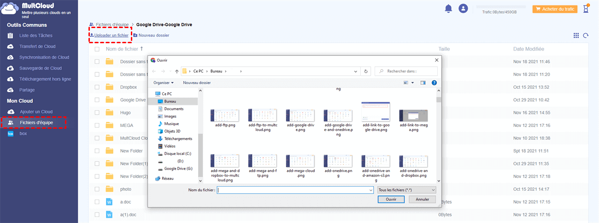Click the Annuler button
Viewport: 599px width, 223px height.
pos(422,199)
